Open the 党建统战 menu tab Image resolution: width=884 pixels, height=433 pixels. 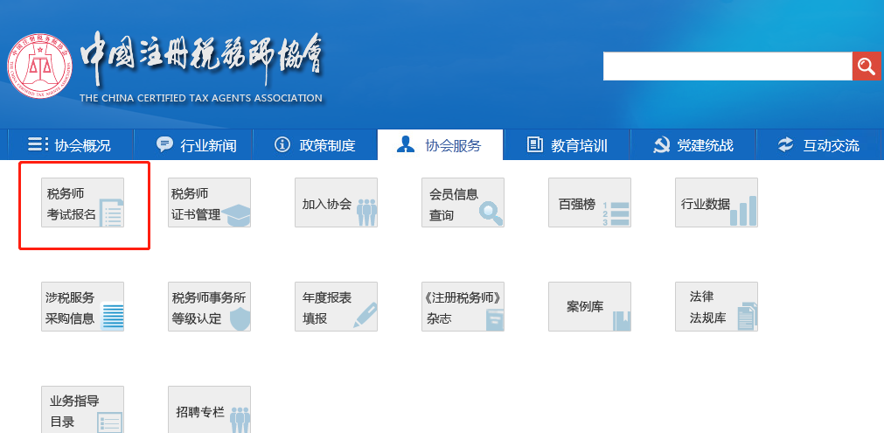(693, 145)
